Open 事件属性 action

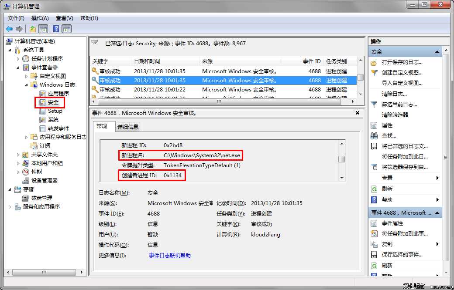point(392,223)
